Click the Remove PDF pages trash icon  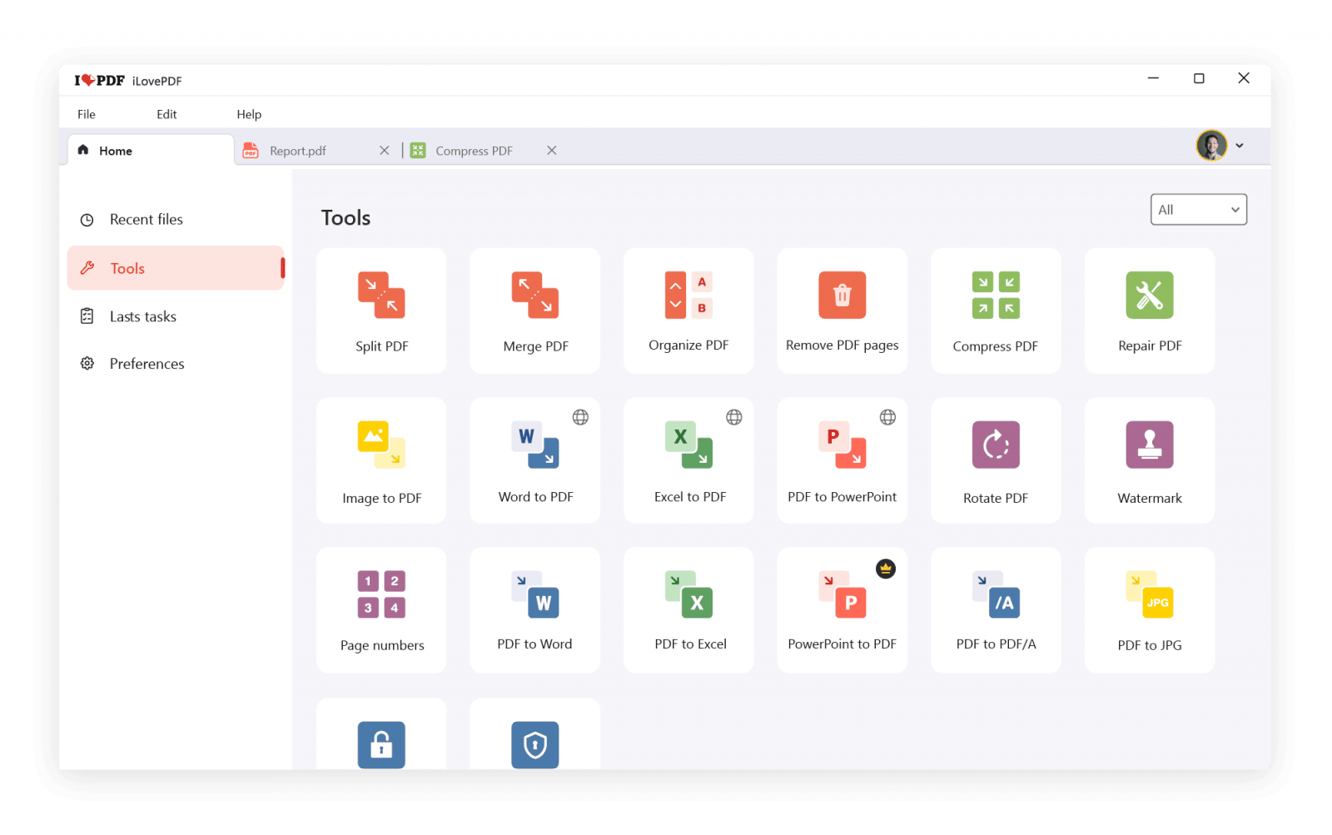842,295
